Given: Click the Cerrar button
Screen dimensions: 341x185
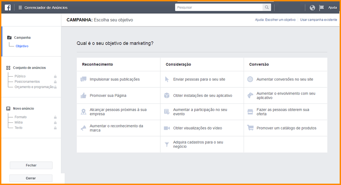Looking at the screenshot, I should tap(31, 178).
